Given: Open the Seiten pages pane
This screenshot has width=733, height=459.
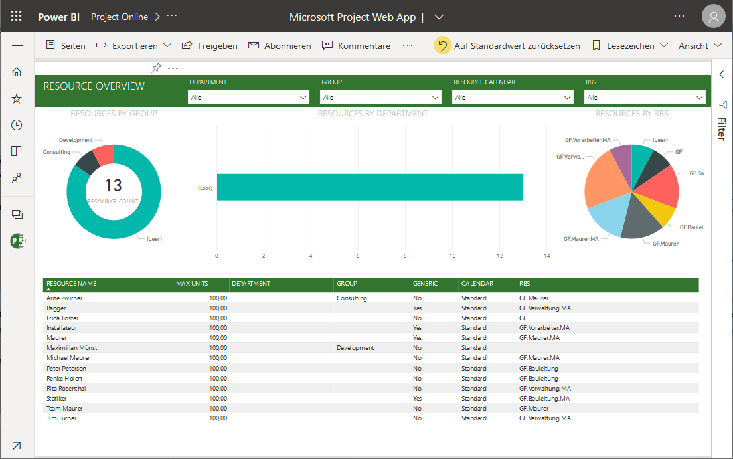Looking at the screenshot, I should point(66,45).
